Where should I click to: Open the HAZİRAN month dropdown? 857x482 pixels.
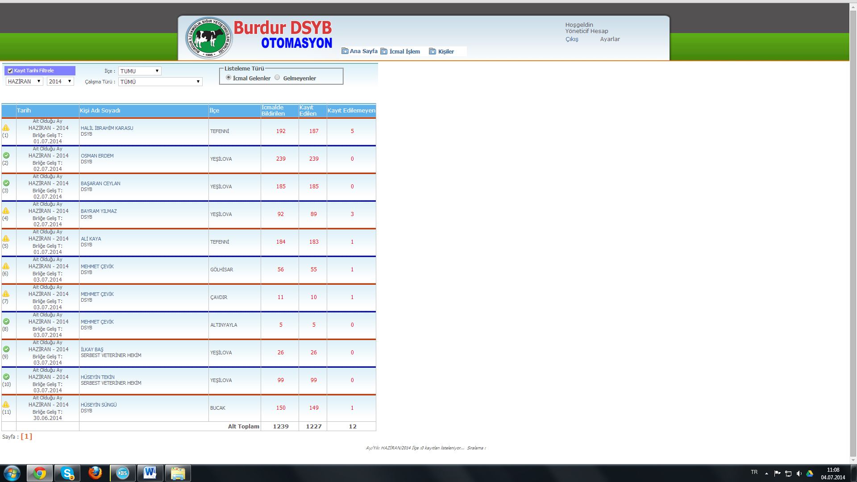click(24, 81)
